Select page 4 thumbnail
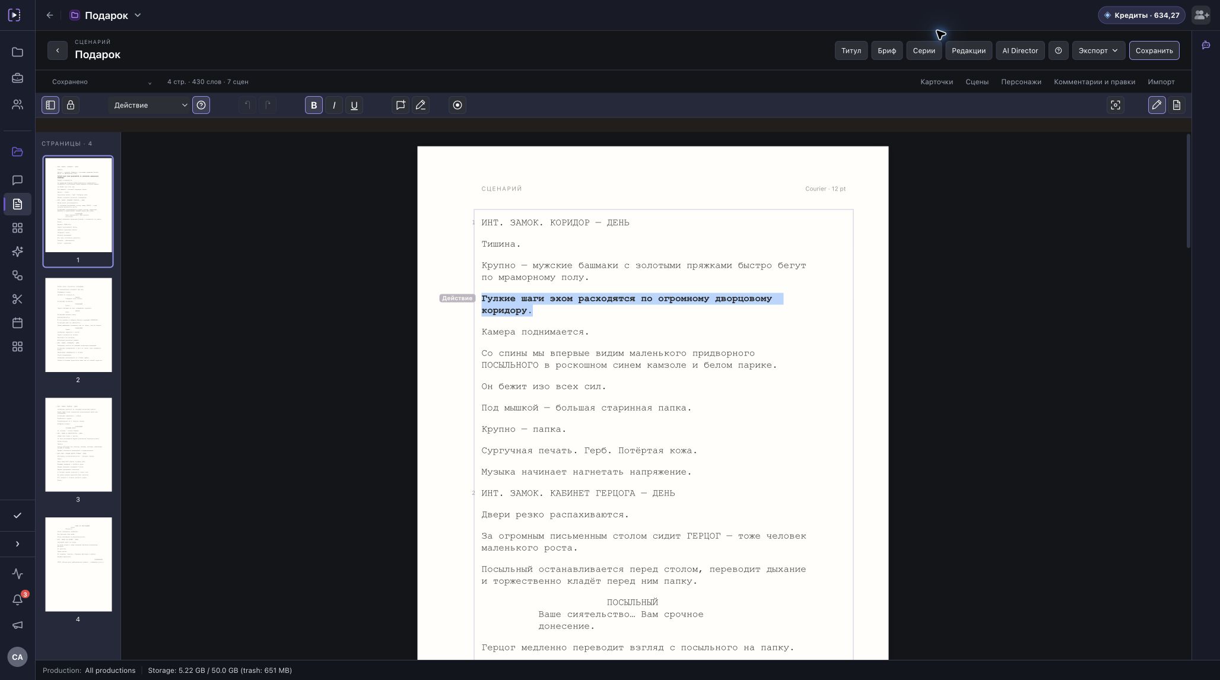The height and width of the screenshot is (680, 1220). point(78,564)
